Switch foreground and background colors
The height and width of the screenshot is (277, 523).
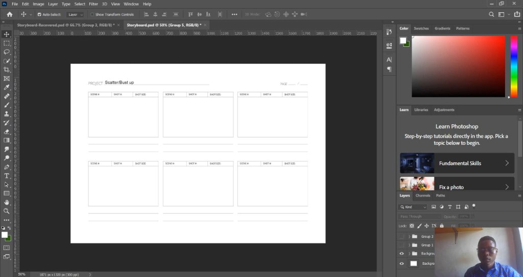[9, 228]
